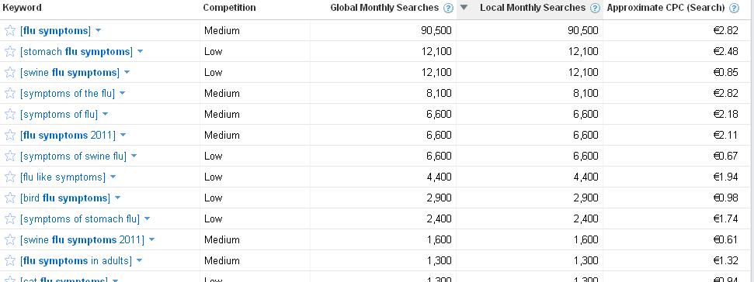Star the [symptoms of flu] keyword
This screenshot has height=282, width=754.
(9, 114)
